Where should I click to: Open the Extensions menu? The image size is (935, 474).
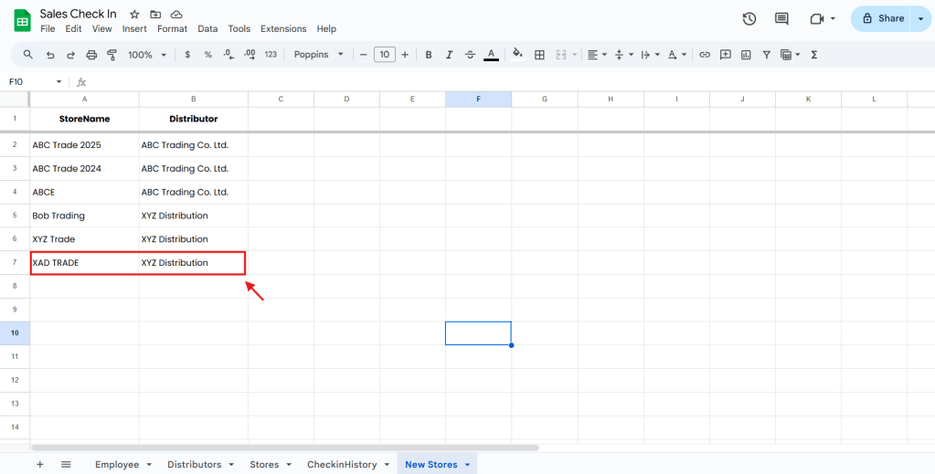(x=283, y=29)
